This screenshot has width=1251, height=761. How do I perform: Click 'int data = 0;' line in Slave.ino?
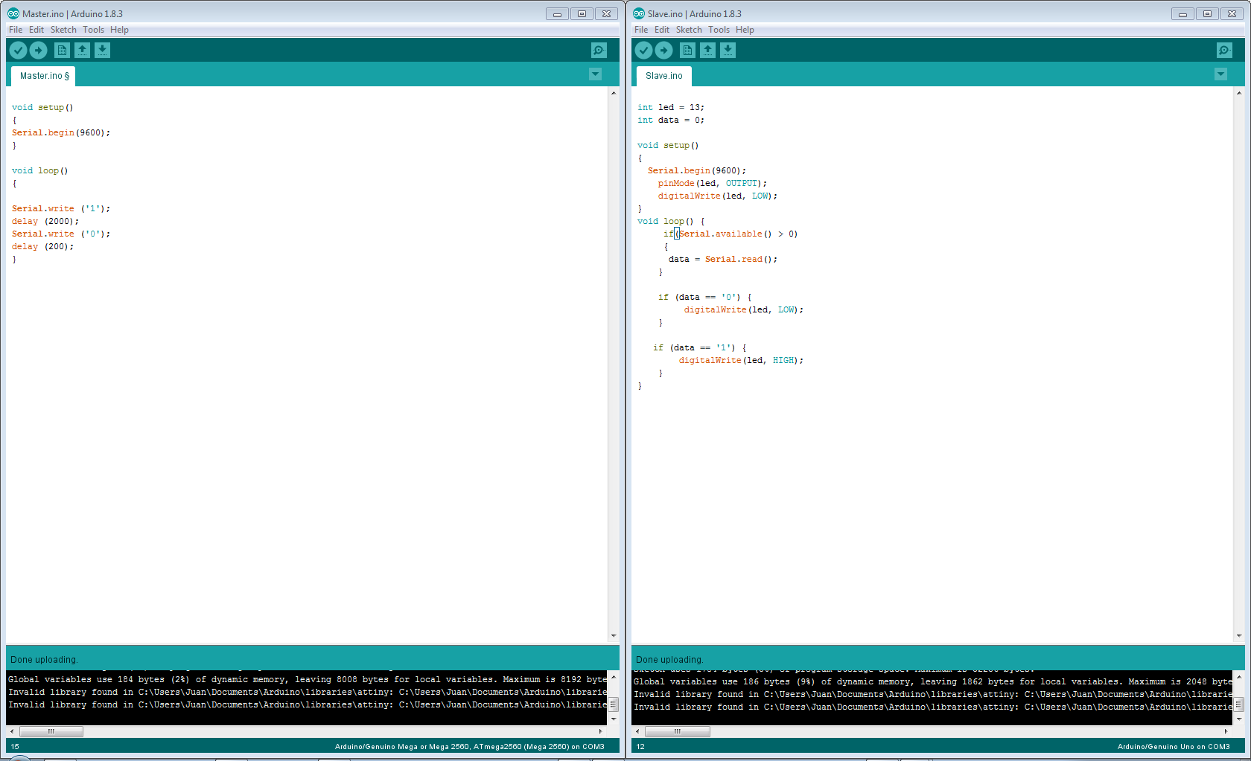671,120
